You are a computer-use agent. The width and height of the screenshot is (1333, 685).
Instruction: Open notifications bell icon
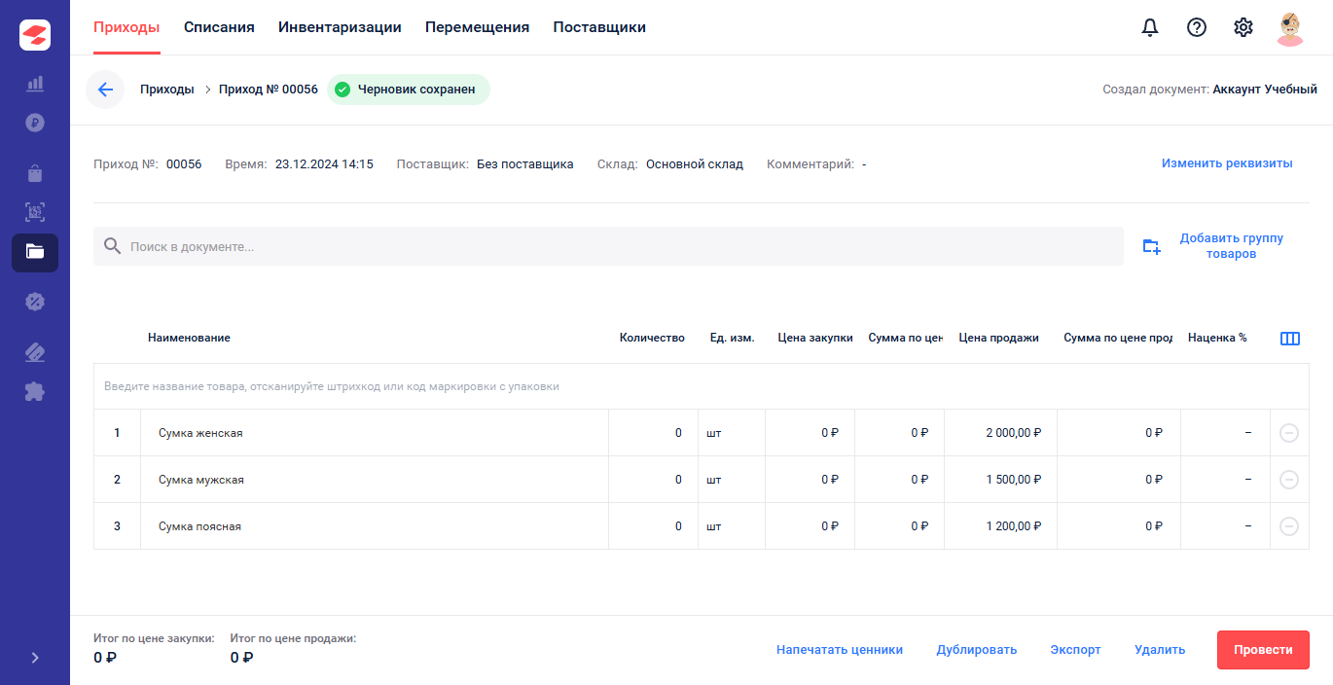1150,27
